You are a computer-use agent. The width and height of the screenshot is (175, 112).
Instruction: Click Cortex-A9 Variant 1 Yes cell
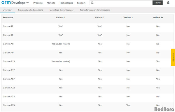(x=61, y=53)
